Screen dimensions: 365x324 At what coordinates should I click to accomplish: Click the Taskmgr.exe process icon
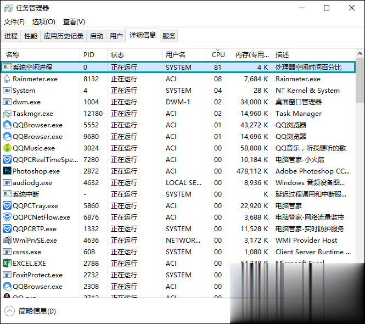(x=7, y=114)
